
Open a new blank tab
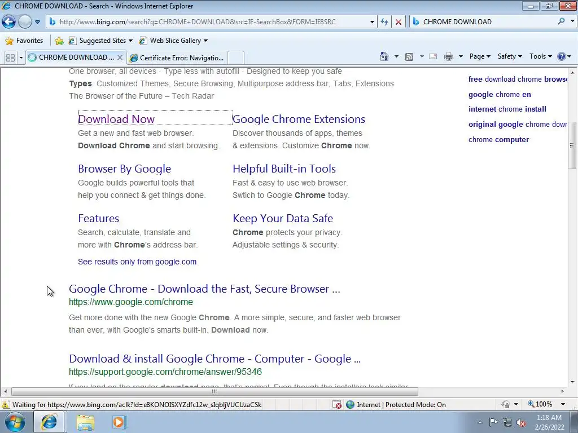point(236,58)
